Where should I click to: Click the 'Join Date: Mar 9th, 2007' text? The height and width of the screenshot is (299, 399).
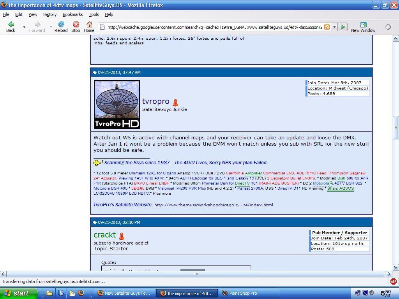pyautogui.click(x=334, y=83)
